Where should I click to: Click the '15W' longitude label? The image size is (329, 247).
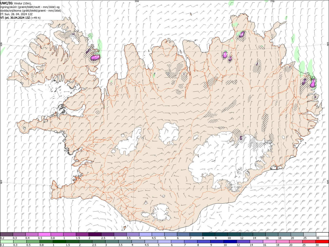click(272, 1)
